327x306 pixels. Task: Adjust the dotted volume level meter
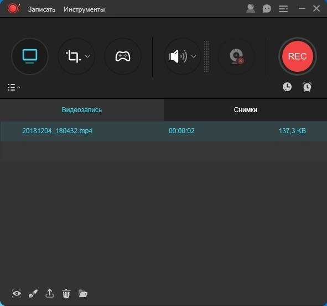[206, 56]
